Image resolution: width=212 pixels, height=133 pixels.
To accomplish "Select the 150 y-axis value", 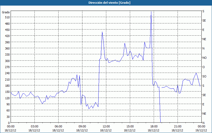I will (x=8, y=92).
